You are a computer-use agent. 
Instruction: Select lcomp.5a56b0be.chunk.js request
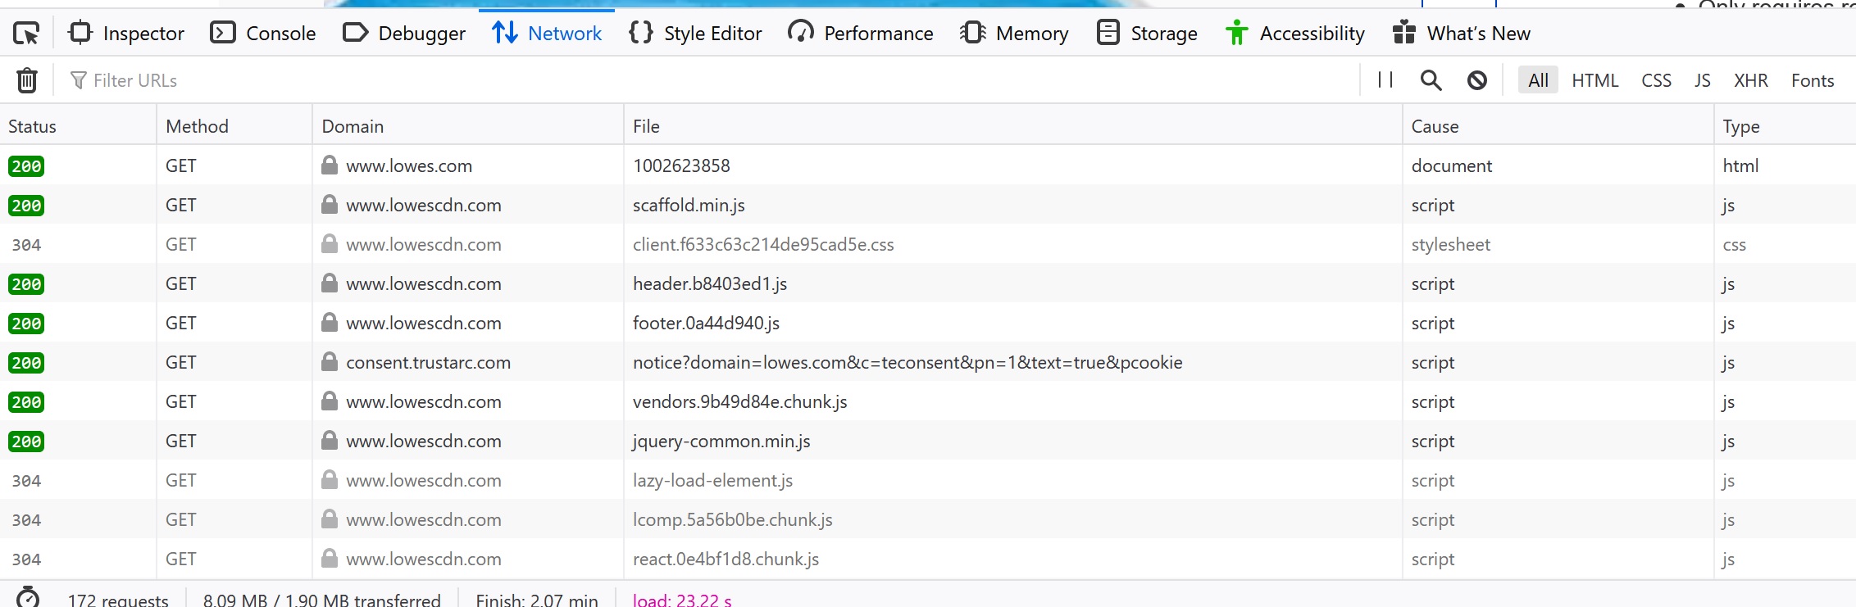tap(928, 519)
